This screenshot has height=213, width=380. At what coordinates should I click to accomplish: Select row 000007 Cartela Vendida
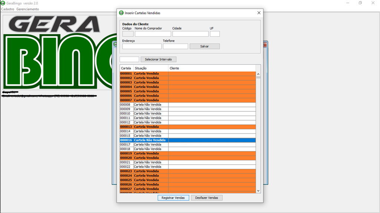click(187, 100)
